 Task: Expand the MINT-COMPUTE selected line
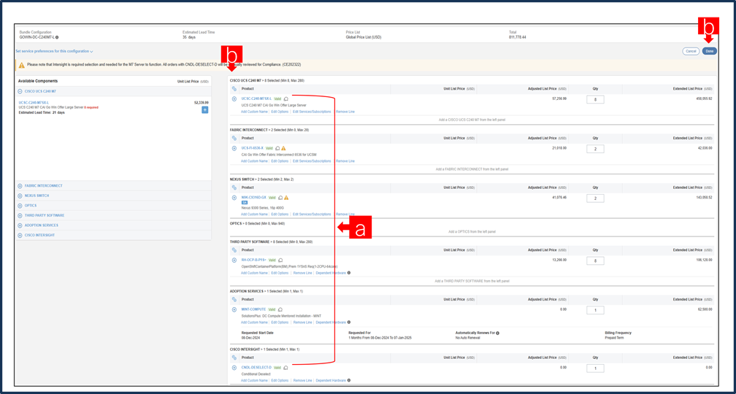[234, 309]
